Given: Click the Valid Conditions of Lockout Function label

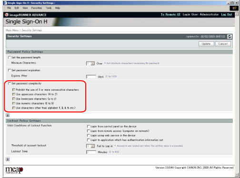Looking at the screenshot, I should pos(30,125).
